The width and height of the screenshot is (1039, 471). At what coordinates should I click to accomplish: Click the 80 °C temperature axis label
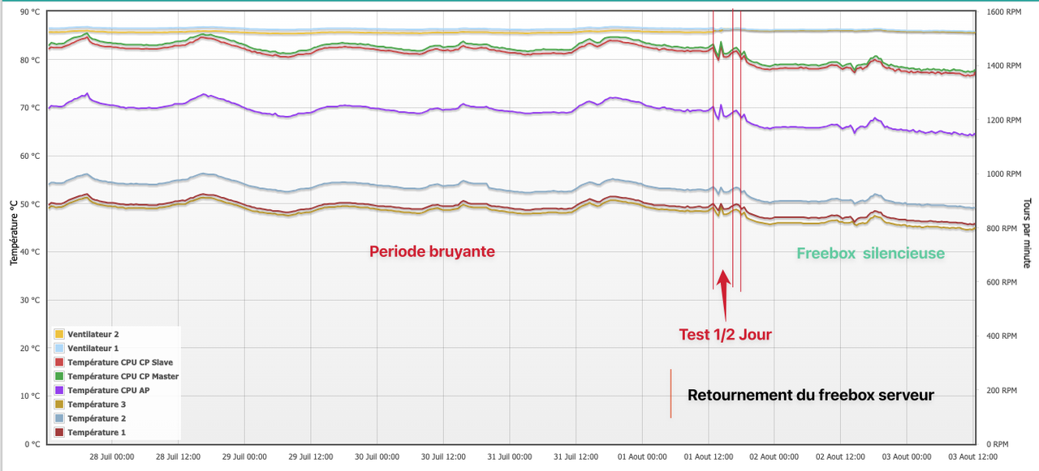(30, 60)
